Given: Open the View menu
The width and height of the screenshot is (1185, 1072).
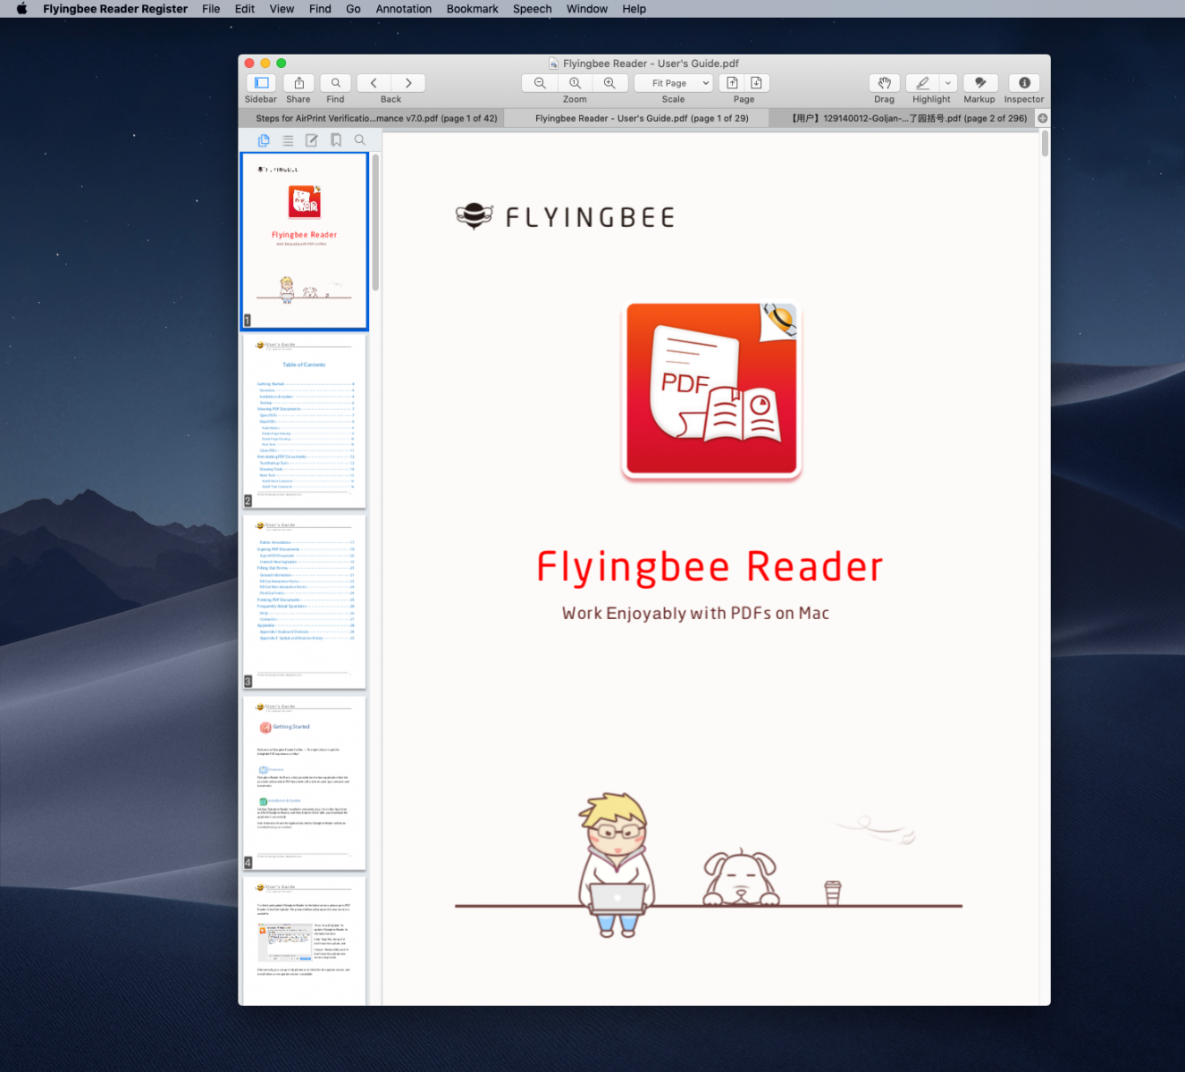Looking at the screenshot, I should (x=282, y=9).
